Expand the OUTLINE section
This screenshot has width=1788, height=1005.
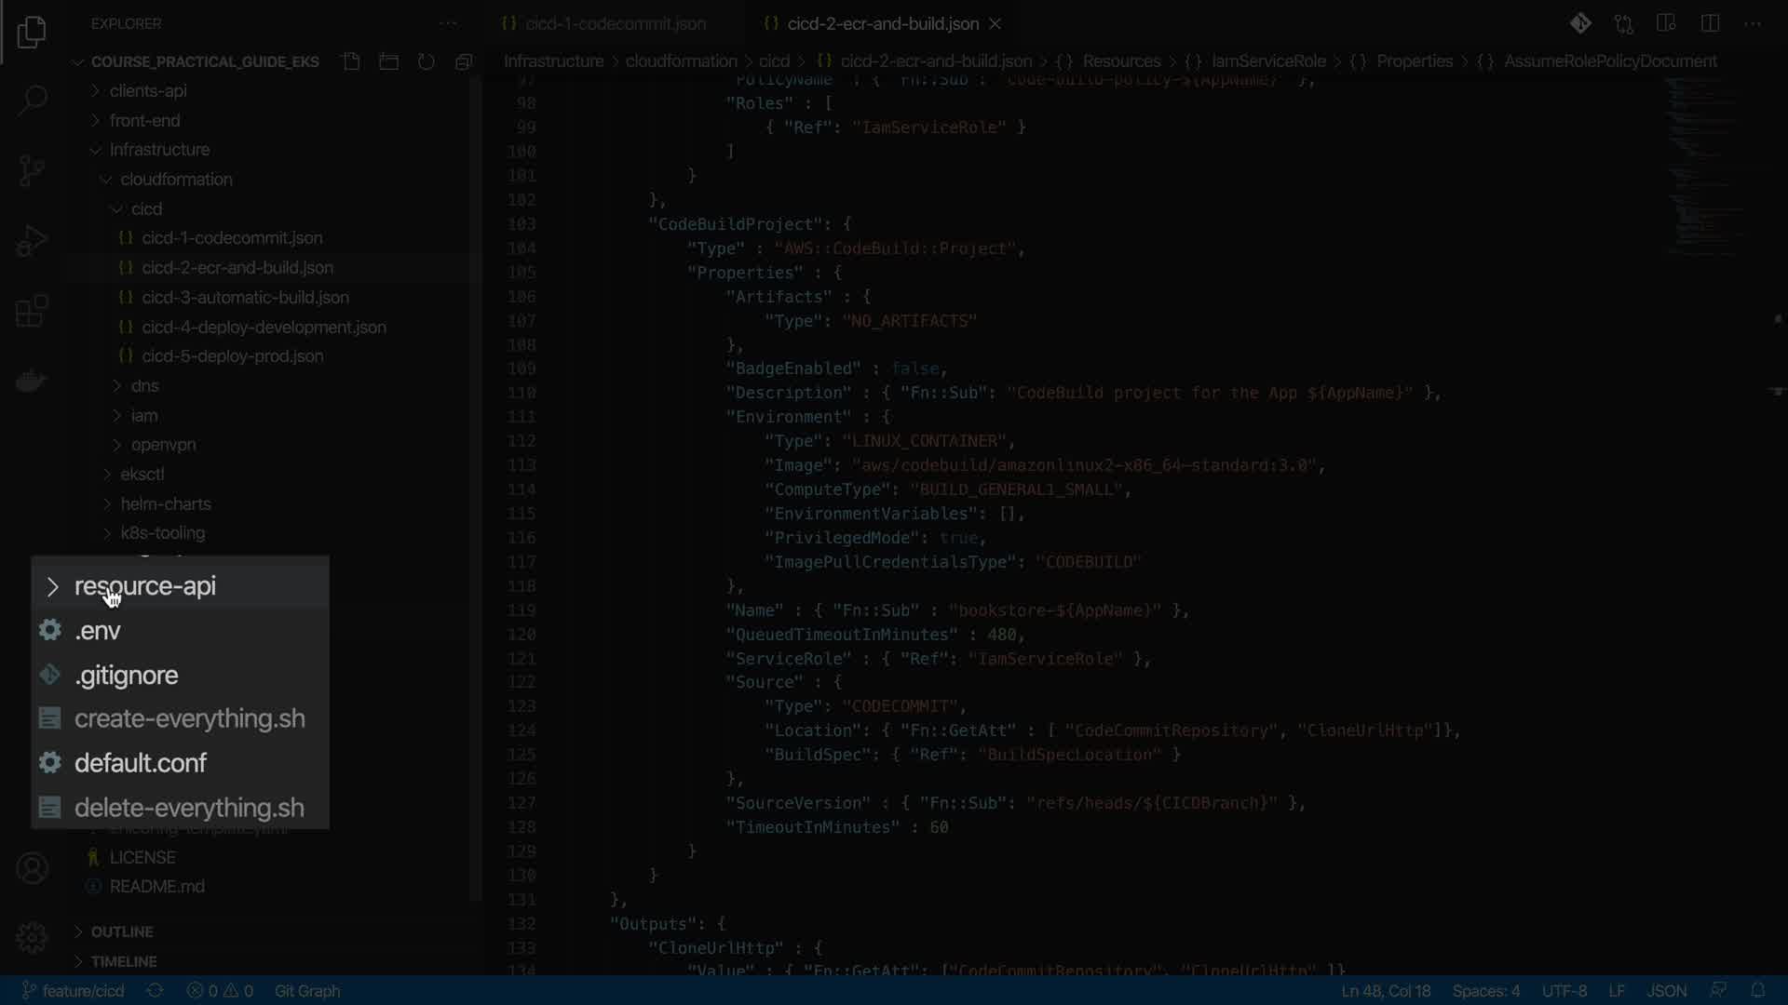[x=122, y=931]
